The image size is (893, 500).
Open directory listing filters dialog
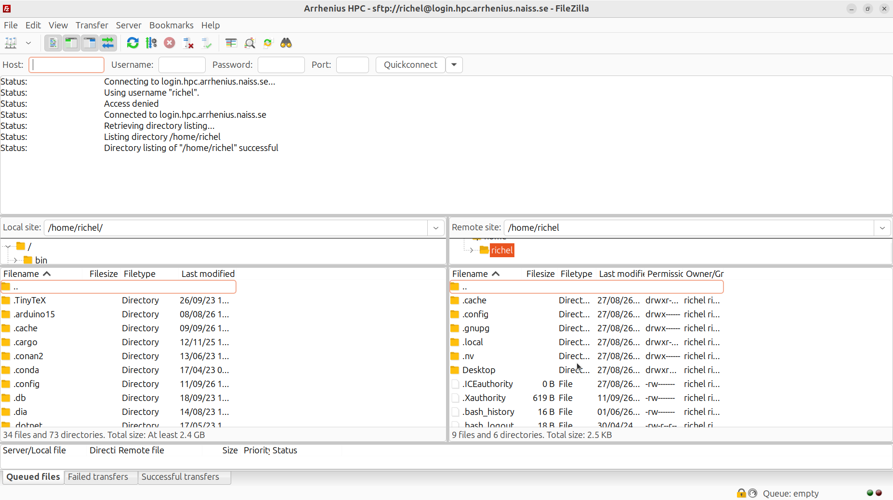pyautogui.click(x=231, y=43)
